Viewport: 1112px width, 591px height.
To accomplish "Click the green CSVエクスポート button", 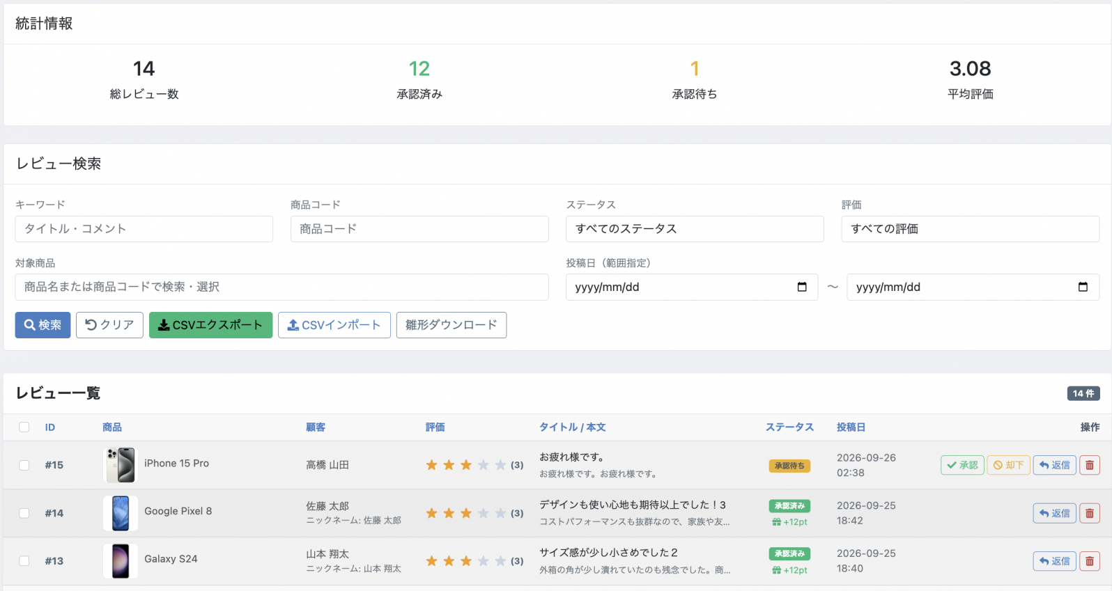I will click(x=210, y=325).
